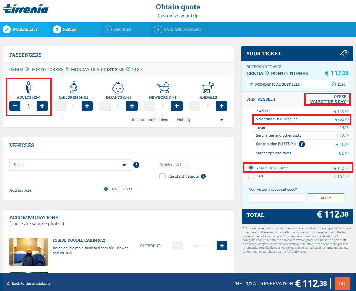Open the Inhabitants/Residents dropdown
This screenshot has height=291, width=356.
pos(200,120)
